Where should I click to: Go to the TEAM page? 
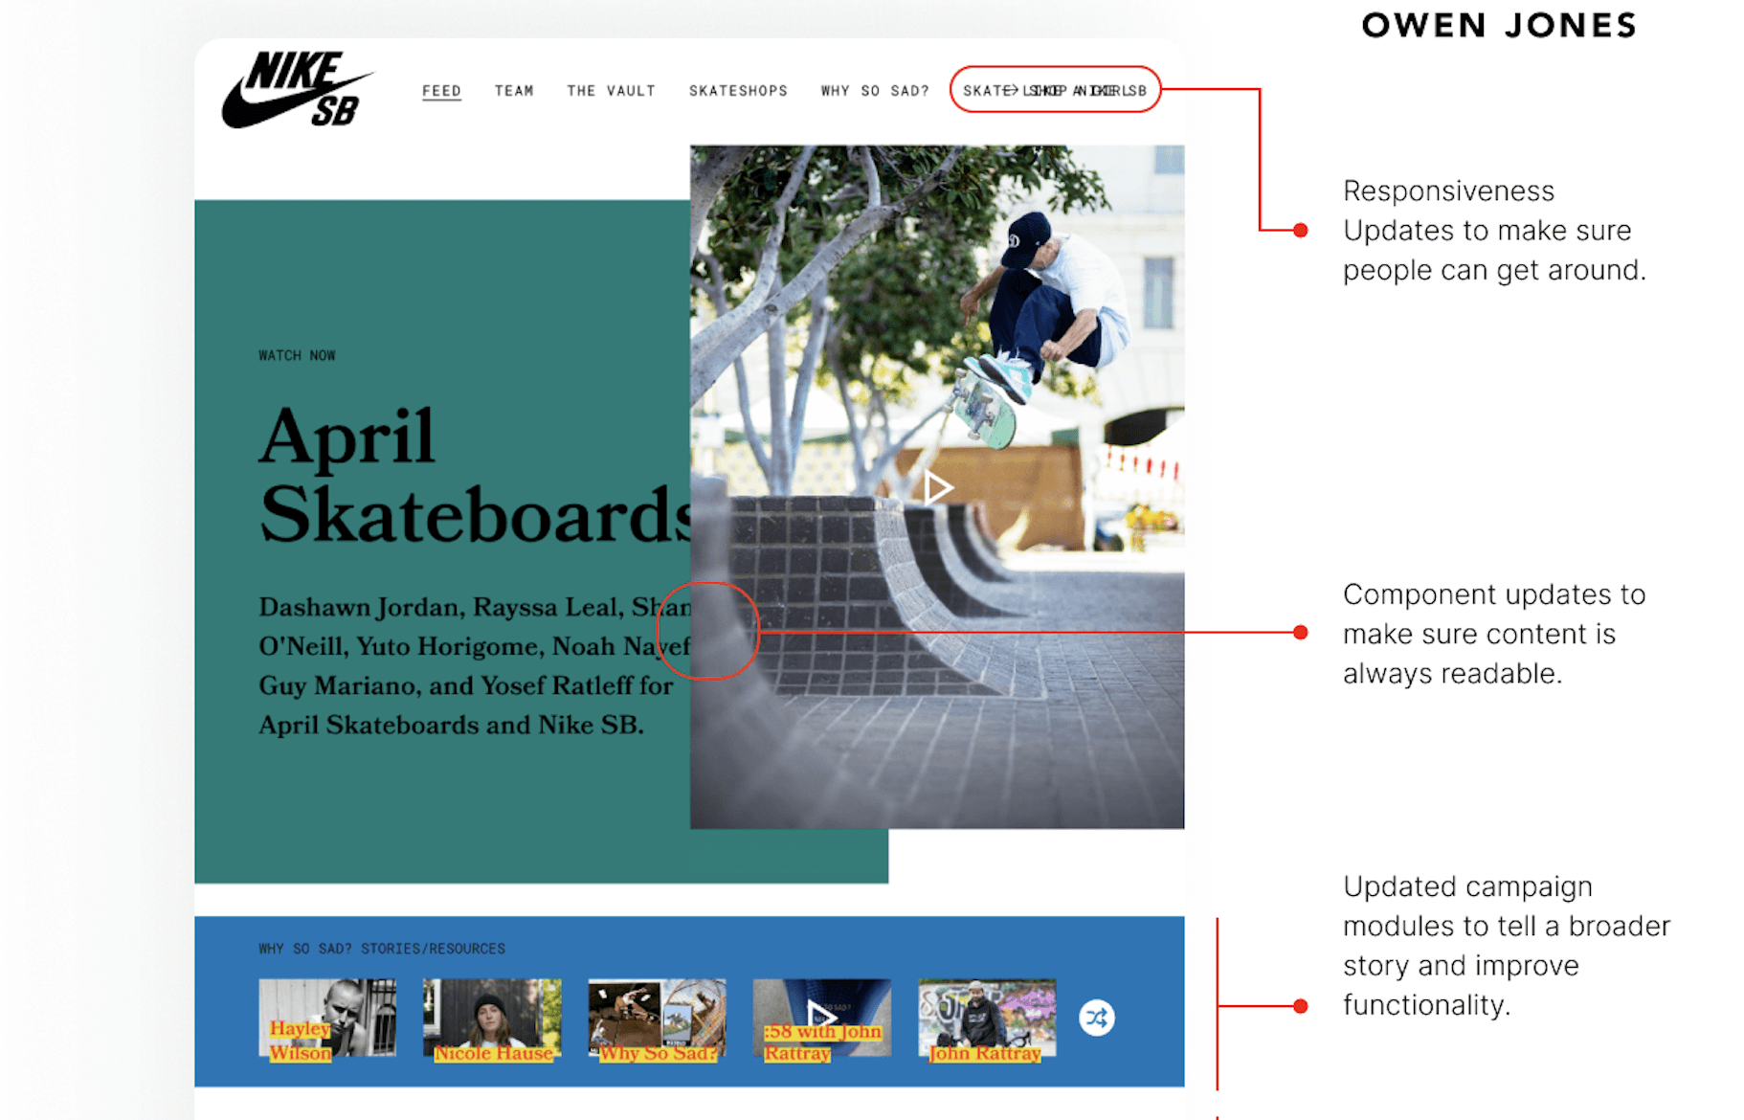(514, 91)
